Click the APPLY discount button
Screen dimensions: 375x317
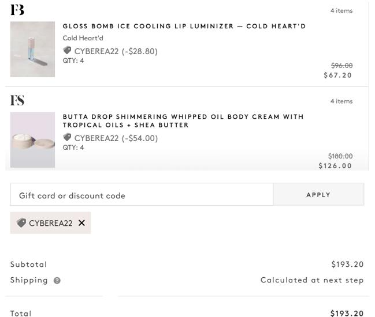318,194
